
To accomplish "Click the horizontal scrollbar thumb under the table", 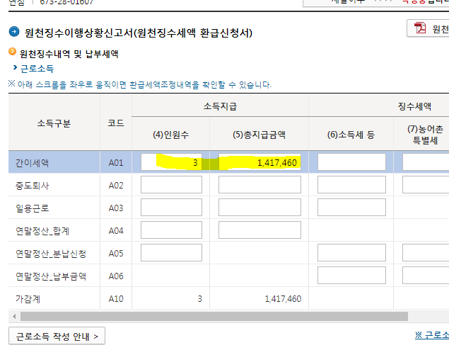I will (212, 316).
